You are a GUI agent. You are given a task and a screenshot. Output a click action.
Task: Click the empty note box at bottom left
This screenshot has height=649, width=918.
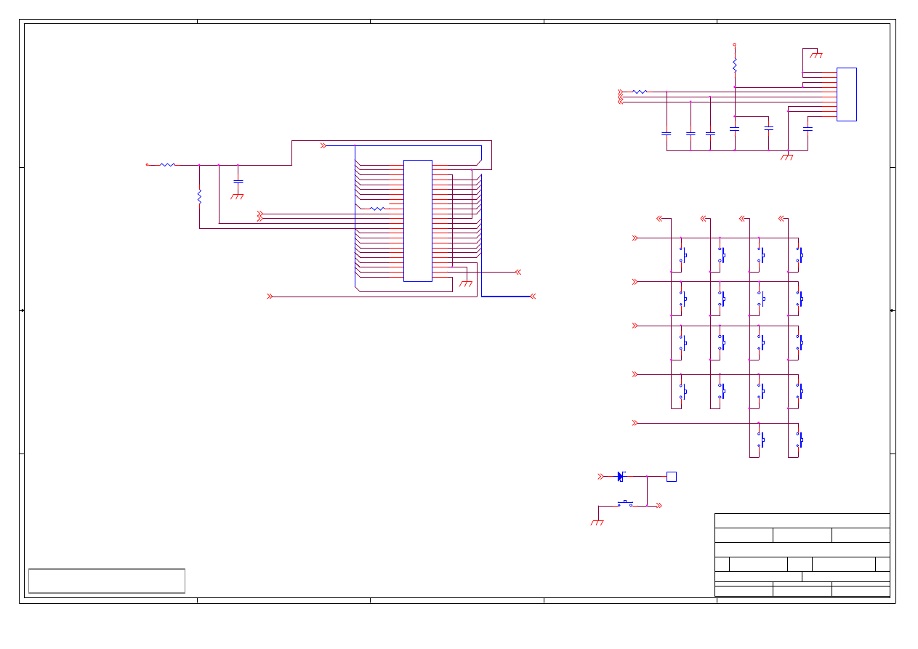(x=107, y=581)
